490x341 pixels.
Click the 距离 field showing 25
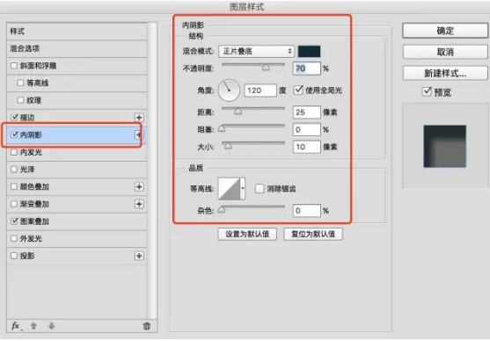(306, 112)
